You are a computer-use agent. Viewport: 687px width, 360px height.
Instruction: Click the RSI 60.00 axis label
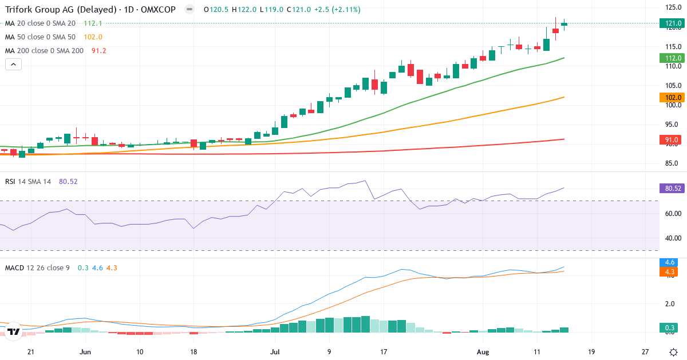click(672, 213)
